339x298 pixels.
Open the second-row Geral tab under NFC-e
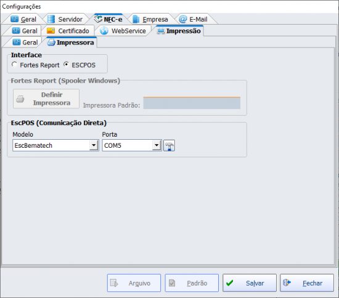(x=25, y=31)
